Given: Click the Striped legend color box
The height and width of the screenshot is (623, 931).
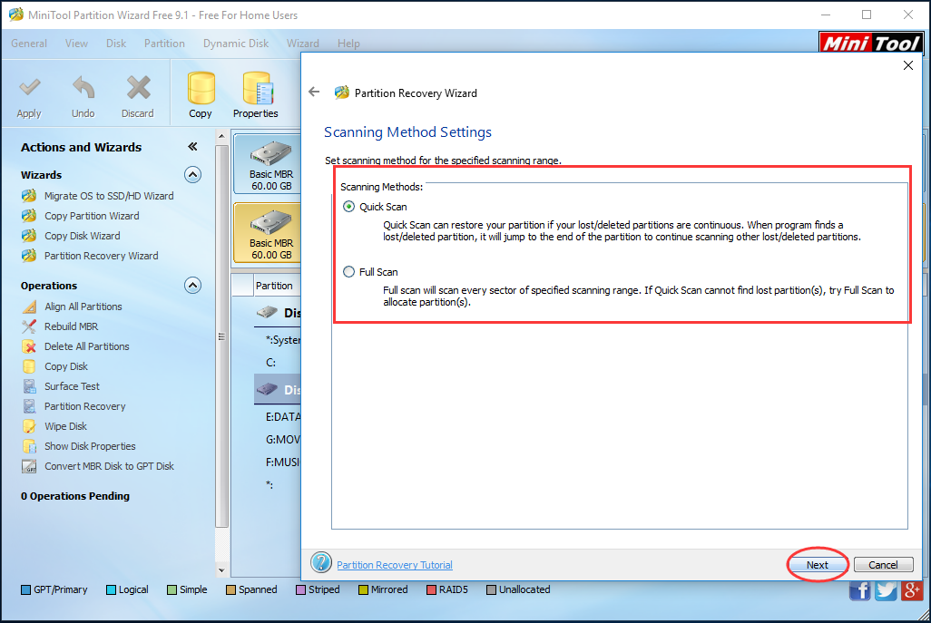Looking at the screenshot, I should [x=300, y=589].
